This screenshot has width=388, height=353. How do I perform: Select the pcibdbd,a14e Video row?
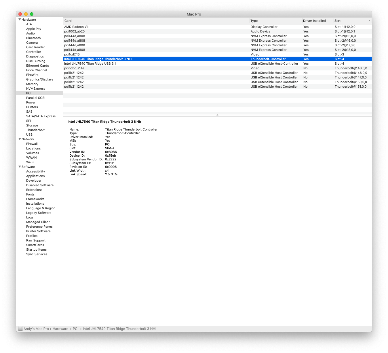click(x=218, y=68)
